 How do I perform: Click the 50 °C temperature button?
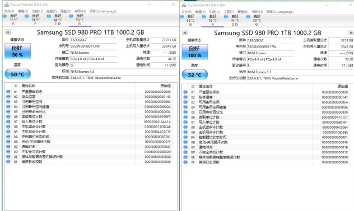point(17,74)
